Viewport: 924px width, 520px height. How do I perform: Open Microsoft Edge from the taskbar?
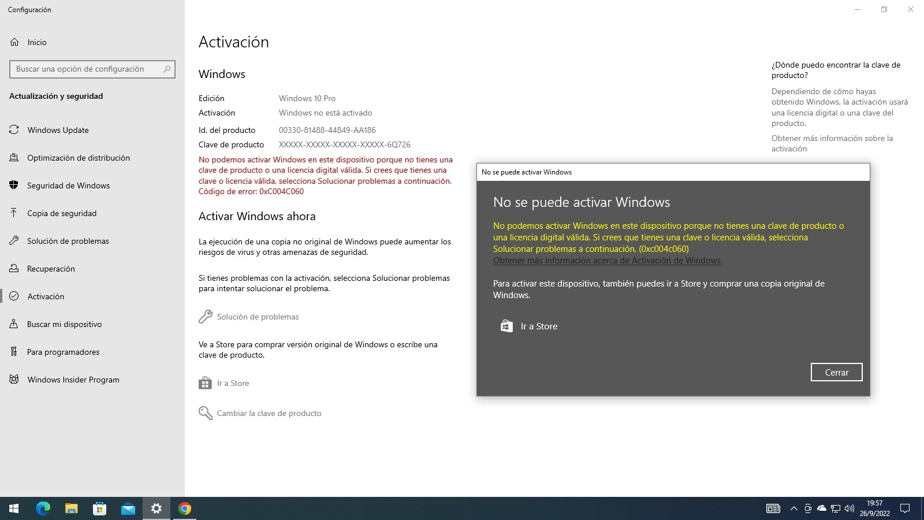(43, 508)
